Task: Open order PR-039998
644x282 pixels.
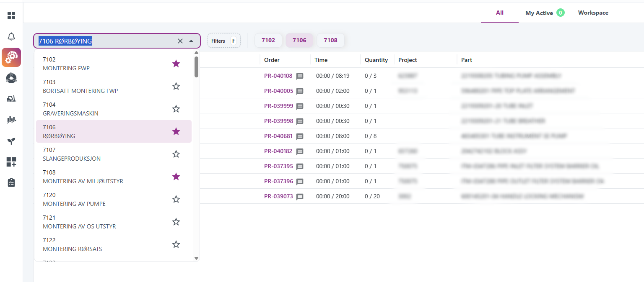Action: pyautogui.click(x=278, y=121)
